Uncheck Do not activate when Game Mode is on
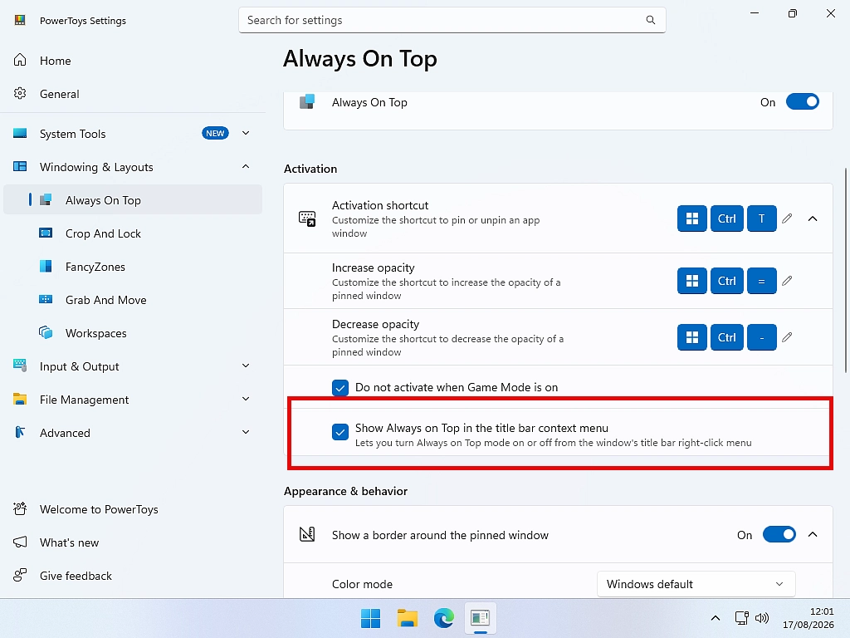Viewport: 850px width, 638px height. [340, 387]
